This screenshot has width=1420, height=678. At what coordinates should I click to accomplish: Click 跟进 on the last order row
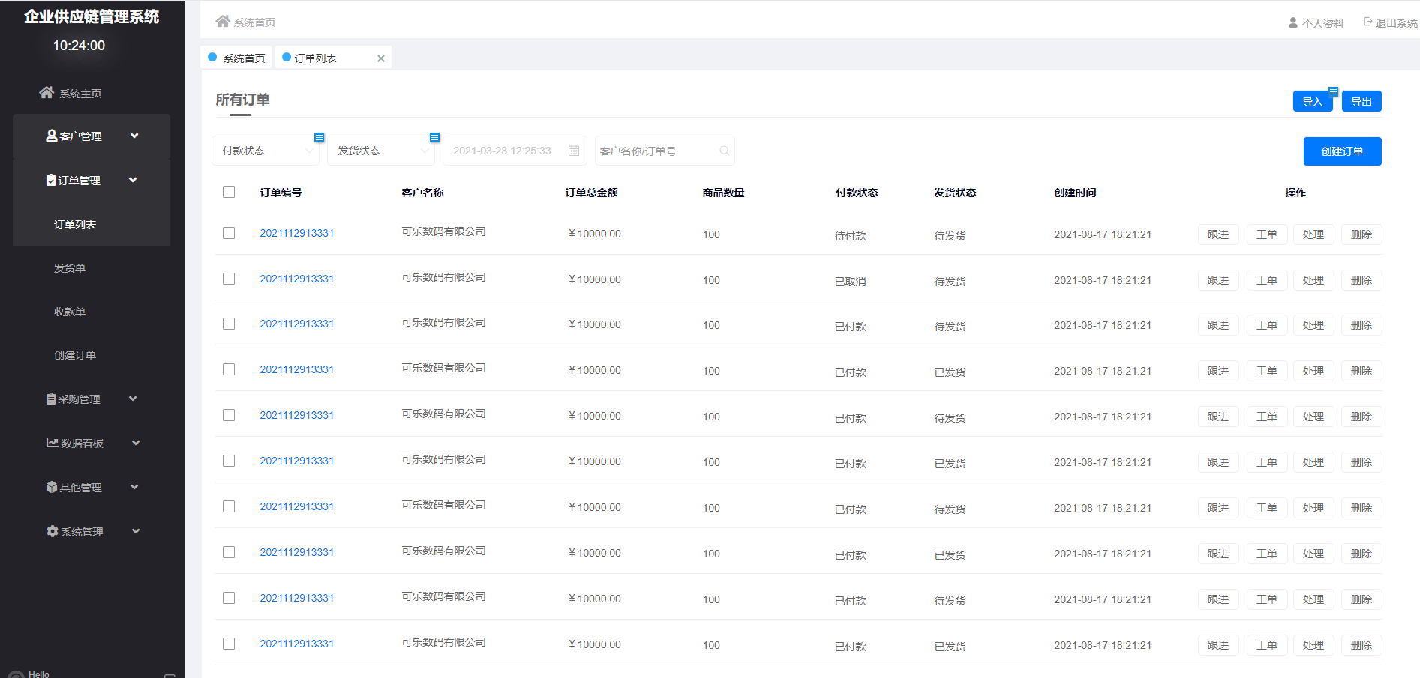[x=1218, y=645]
